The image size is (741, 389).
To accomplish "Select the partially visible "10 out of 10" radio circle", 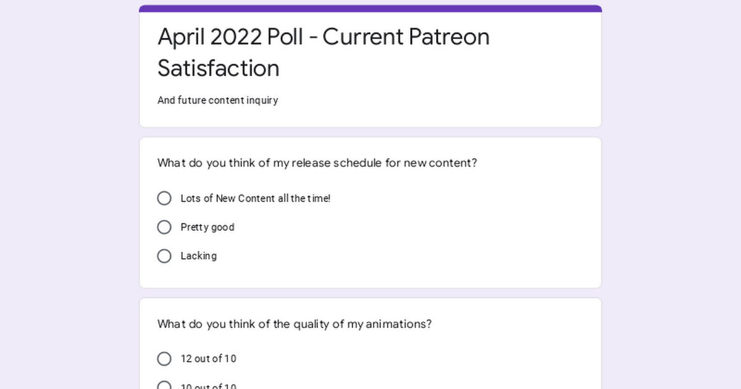I will coord(164,385).
